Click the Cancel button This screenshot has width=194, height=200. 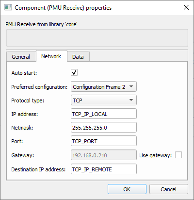(x=169, y=189)
